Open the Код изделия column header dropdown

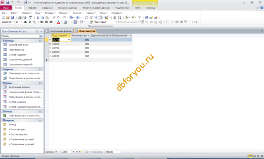click(69, 35)
